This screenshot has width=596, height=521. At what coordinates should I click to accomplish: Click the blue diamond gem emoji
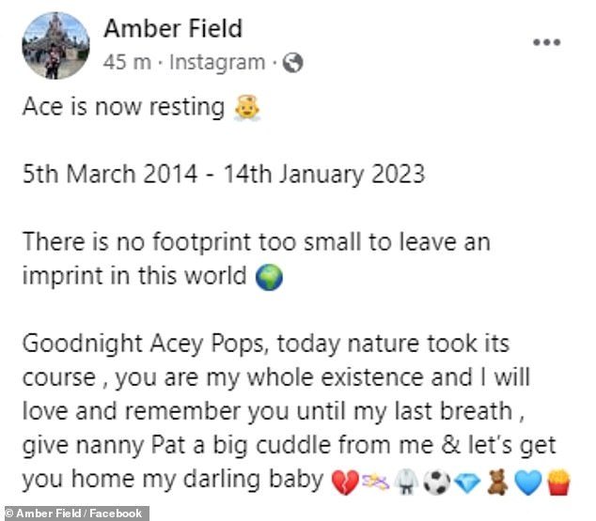pyautogui.click(x=467, y=483)
